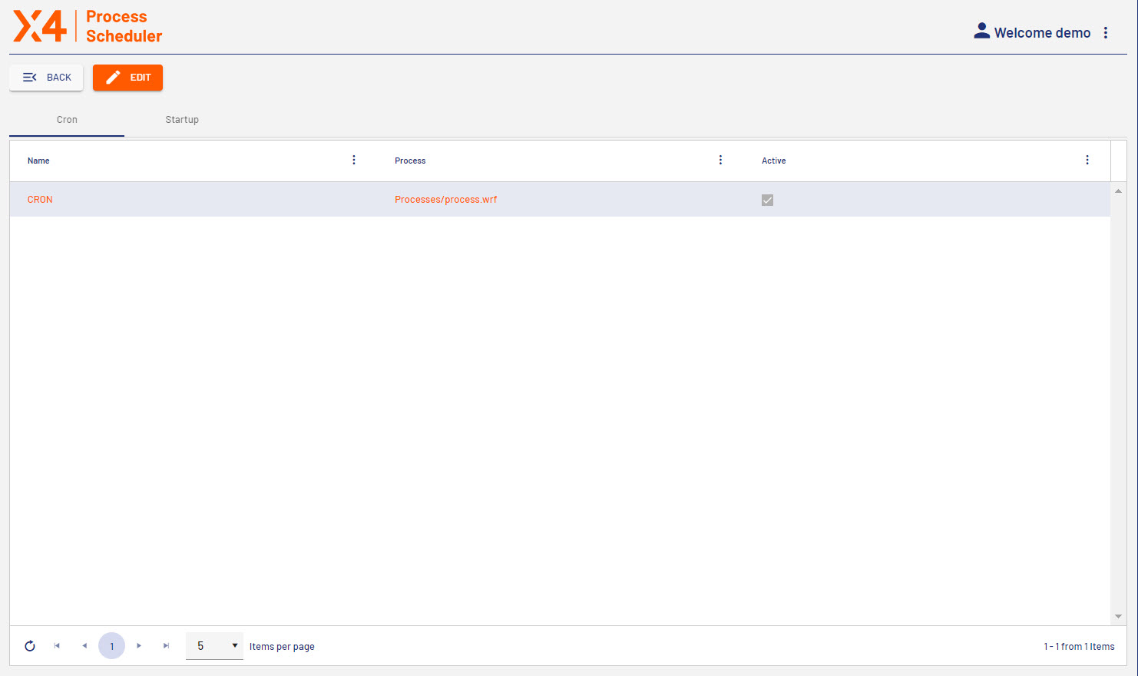The width and height of the screenshot is (1138, 676).
Task: Select page 1 in pagination
Action: (x=111, y=646)
